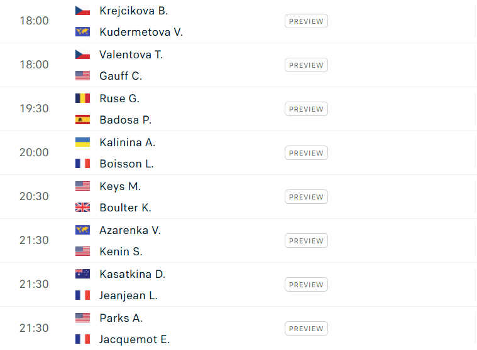Viewport: 477px width, 350px height.
Task: Open preview for Krejcikova vs Kudermetova match
Action: point(306,21)
